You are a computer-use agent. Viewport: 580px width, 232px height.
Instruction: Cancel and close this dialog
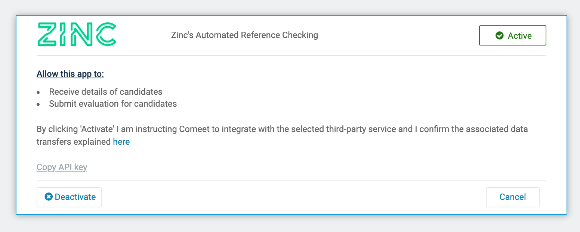[512, 197]
